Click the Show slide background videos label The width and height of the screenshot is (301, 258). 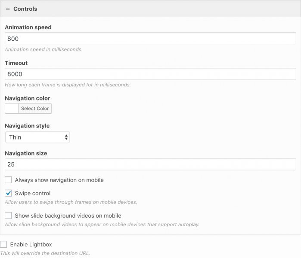(x=68, y=216)
